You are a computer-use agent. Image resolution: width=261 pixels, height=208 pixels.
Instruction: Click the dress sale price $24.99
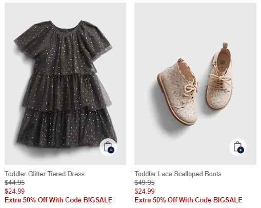(x=15, y=191)
